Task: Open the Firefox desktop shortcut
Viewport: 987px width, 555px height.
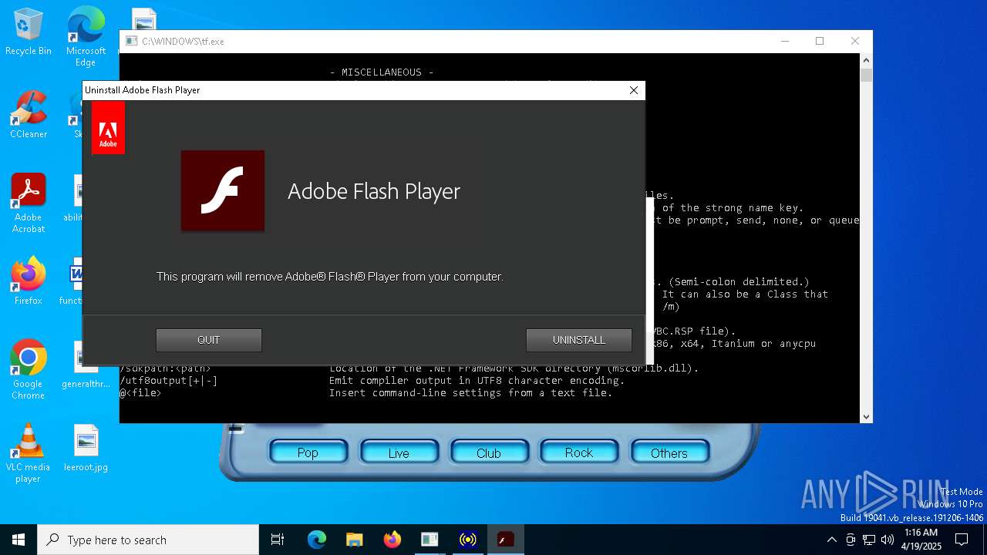Action: point(29,281)
